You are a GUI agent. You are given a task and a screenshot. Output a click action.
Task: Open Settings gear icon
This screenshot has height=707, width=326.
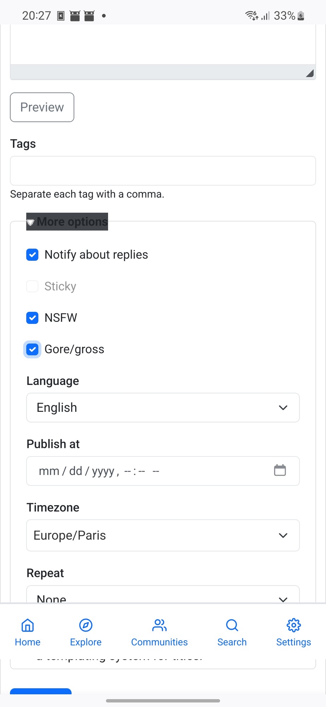pos(294,626)
